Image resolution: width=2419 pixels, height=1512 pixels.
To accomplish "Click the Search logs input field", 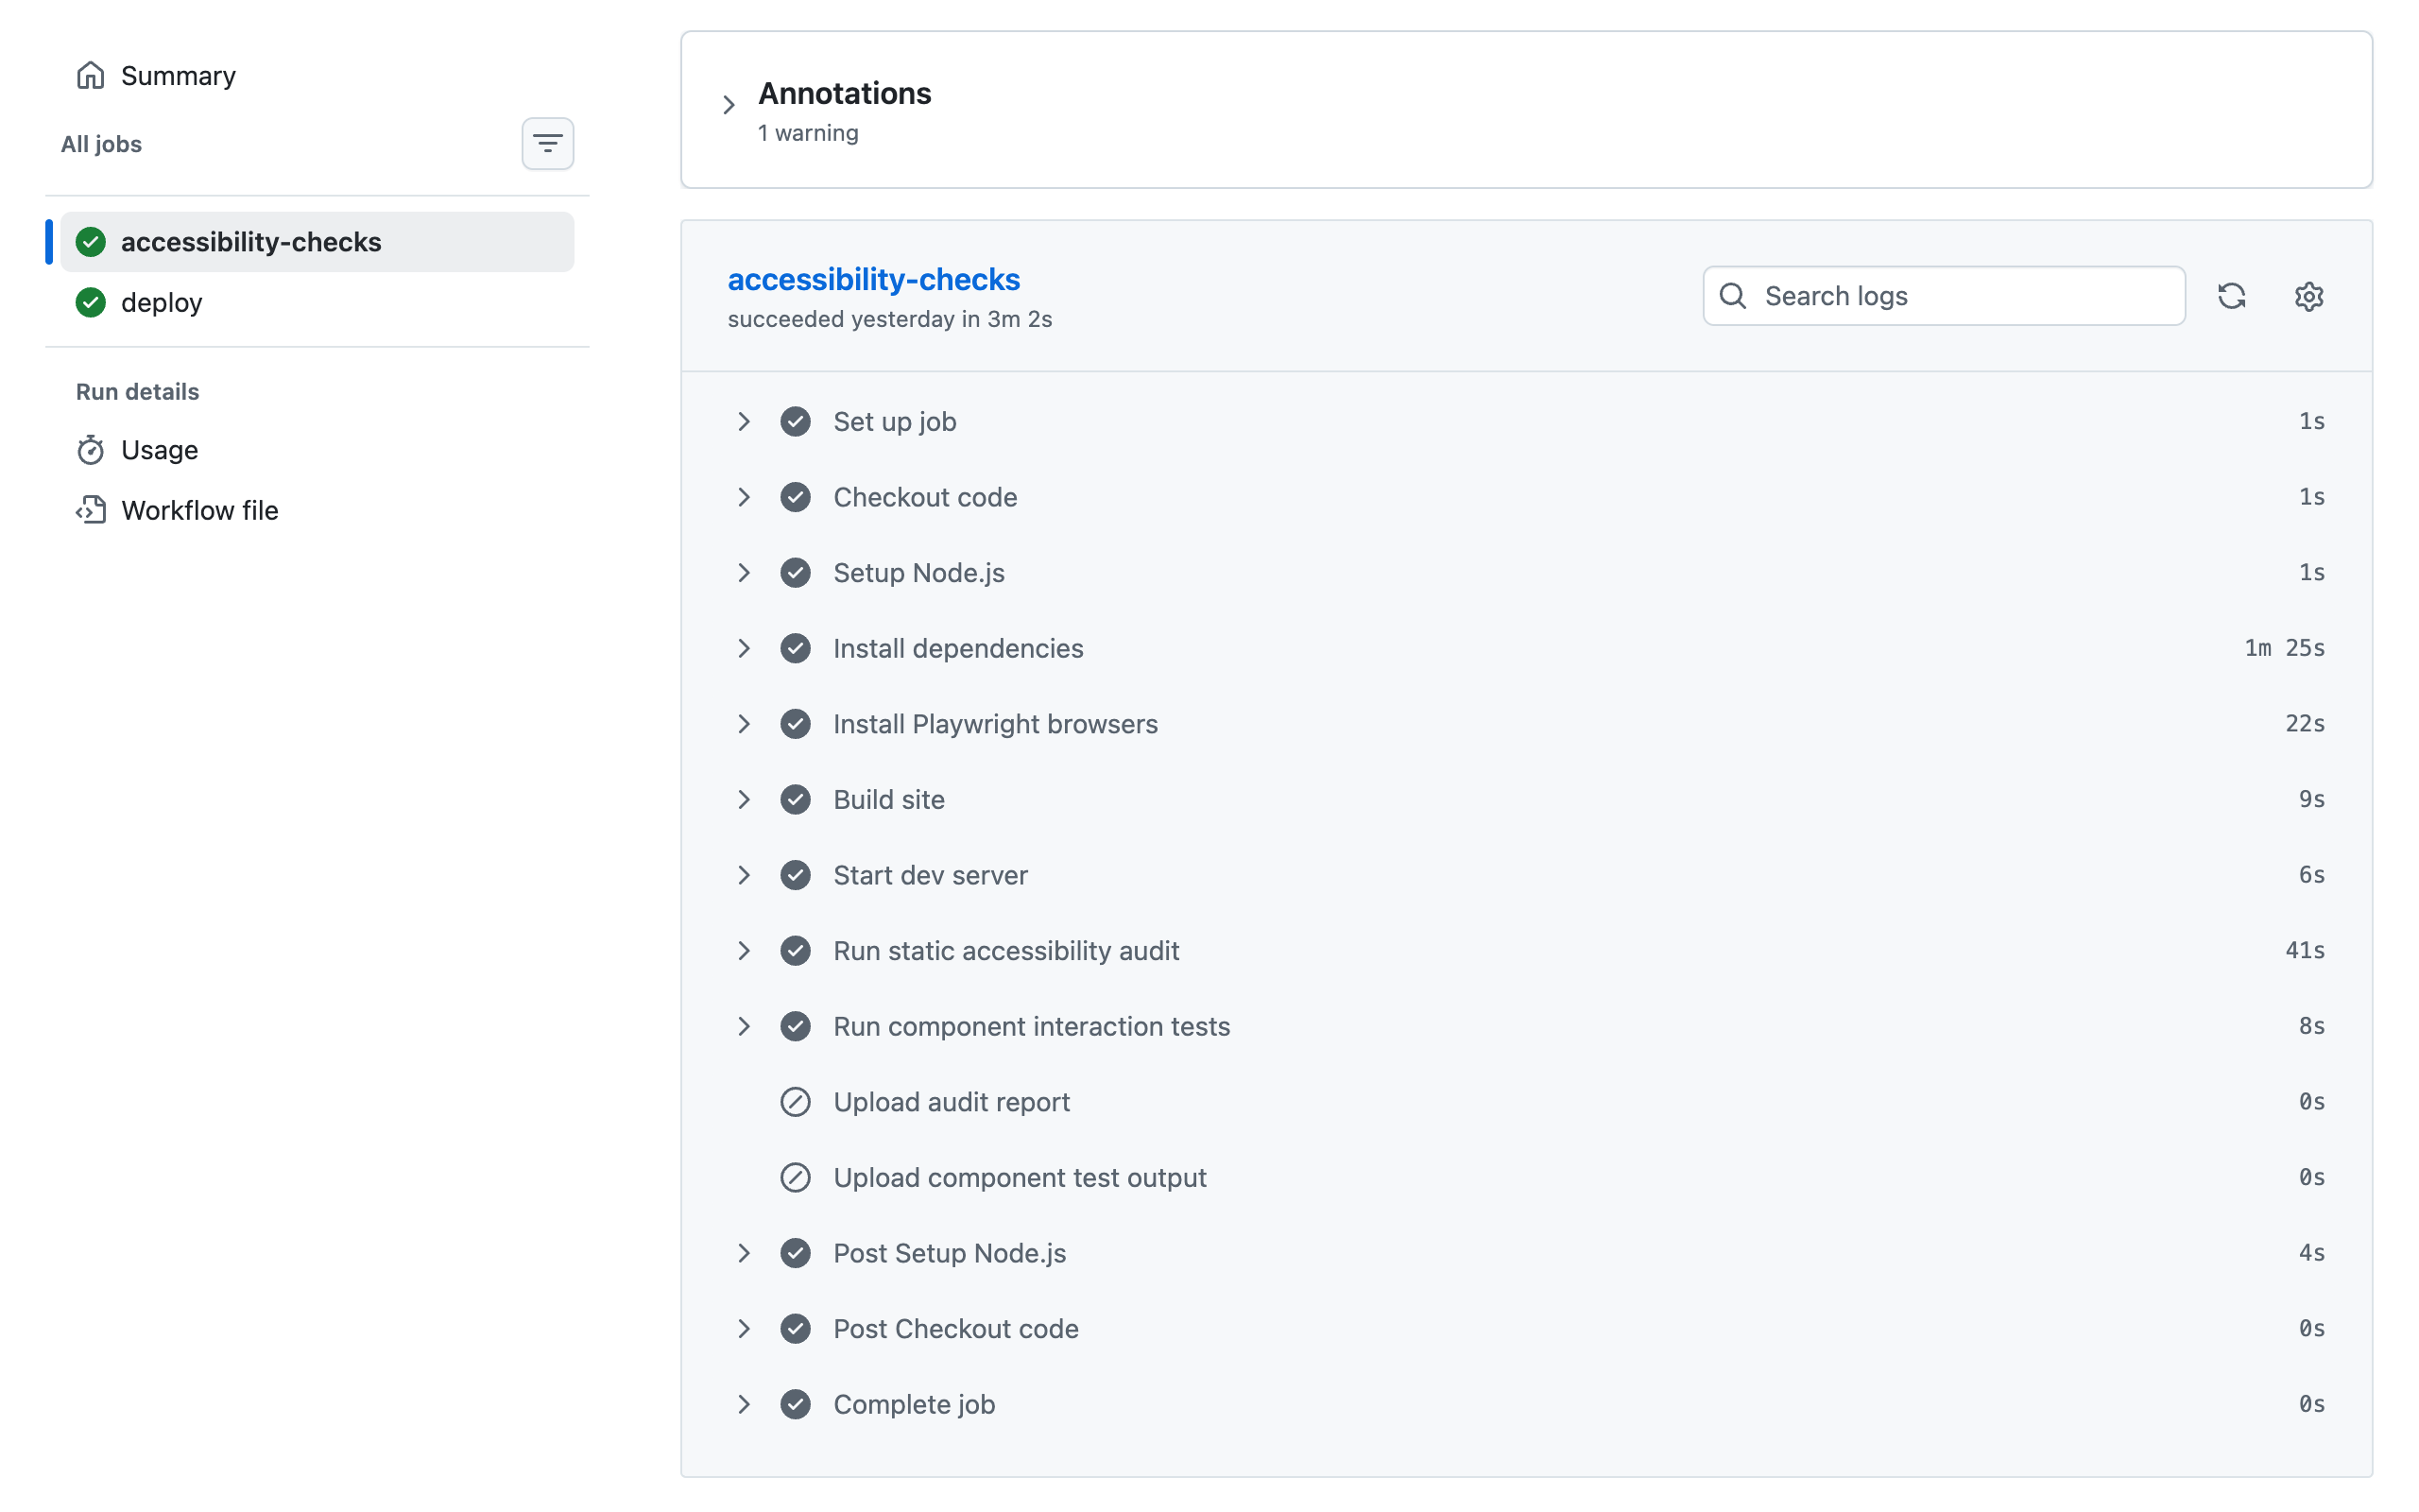I will [1959, 296].
